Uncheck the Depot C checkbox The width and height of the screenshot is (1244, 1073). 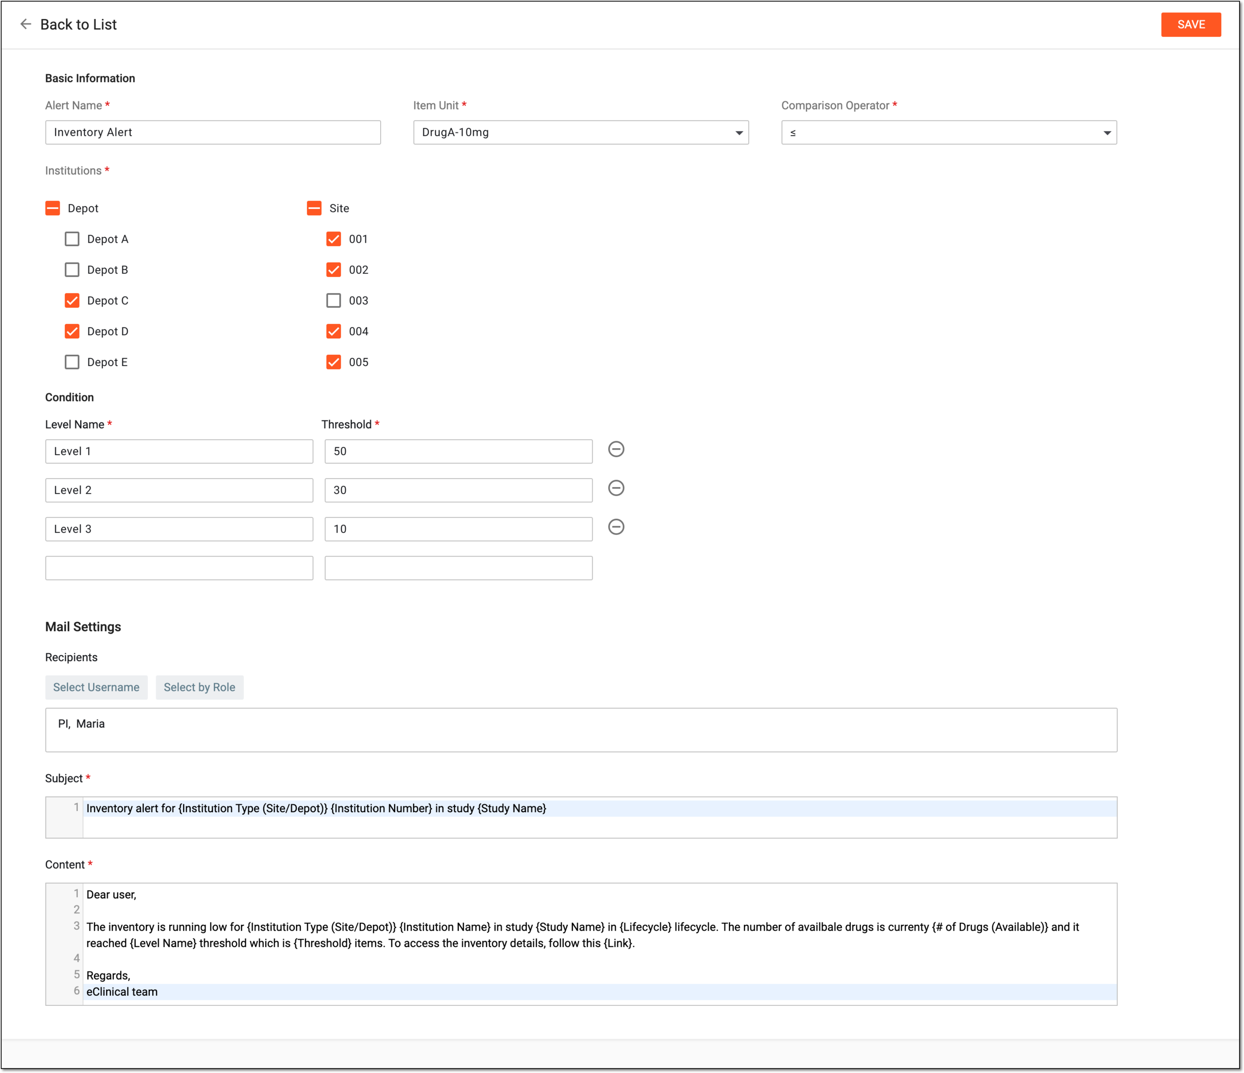[x=72, y=300]
